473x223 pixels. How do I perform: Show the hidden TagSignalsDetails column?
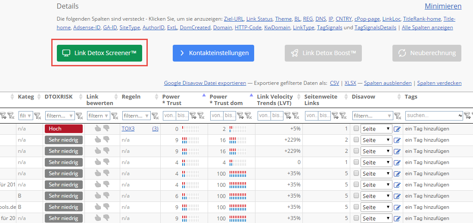[x=375, y=28]
